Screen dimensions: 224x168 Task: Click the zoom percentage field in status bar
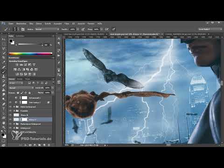pos(67,145)
